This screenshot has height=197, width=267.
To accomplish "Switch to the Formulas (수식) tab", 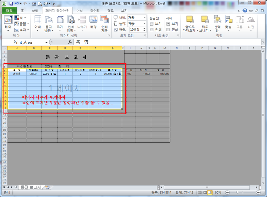I will (x=80, y=11).
